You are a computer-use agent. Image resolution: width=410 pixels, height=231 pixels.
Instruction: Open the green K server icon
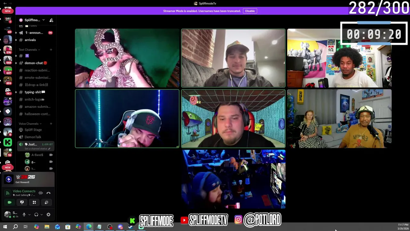(x=8, y=142)
